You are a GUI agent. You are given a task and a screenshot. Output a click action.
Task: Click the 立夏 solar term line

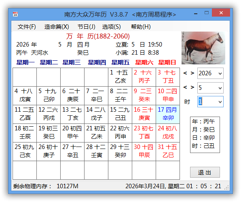tap(139, 45)
